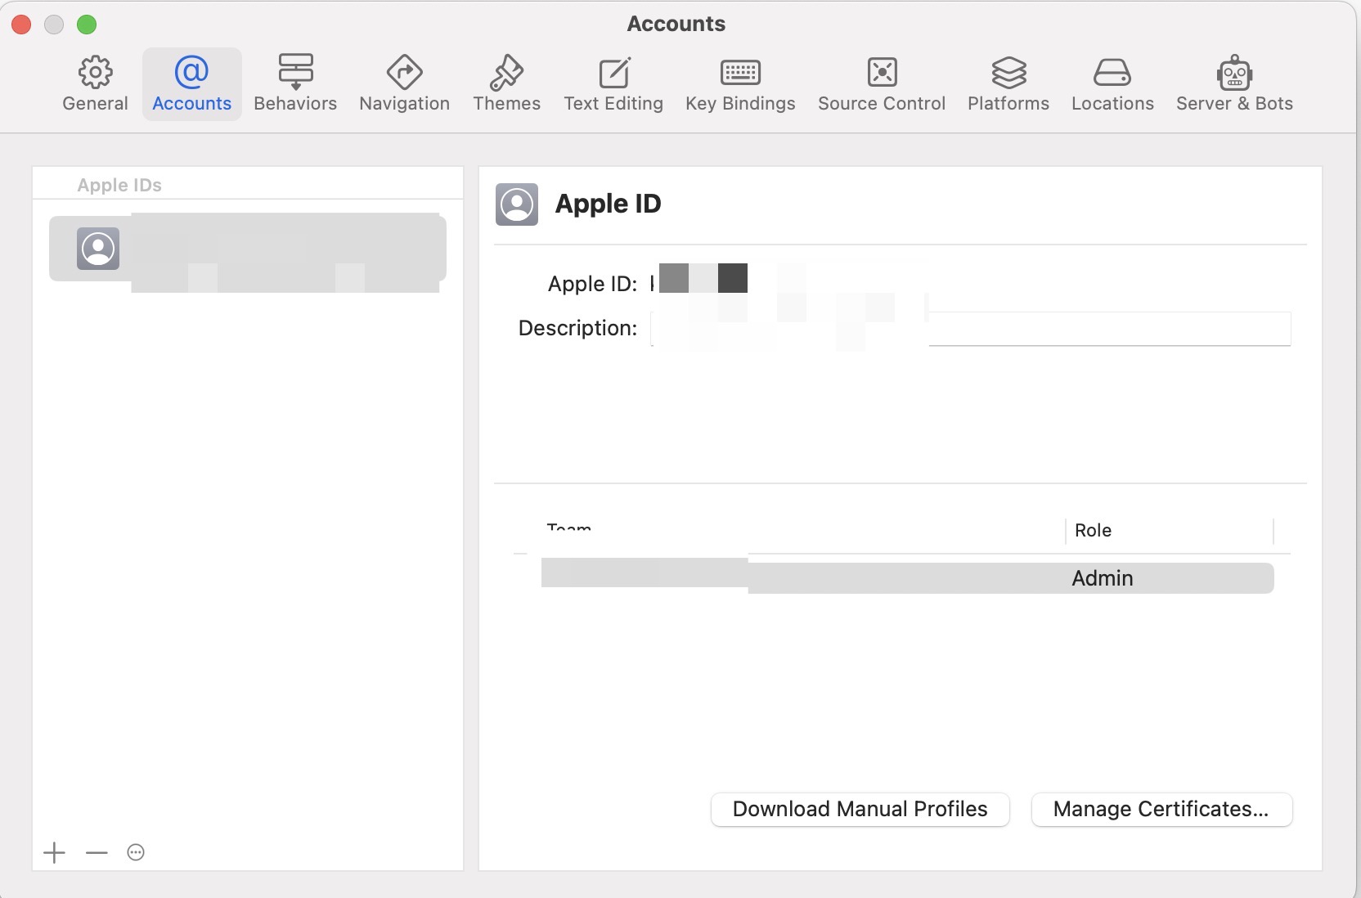Open the Key Bindings keyboard icon
Screen dimensions: 1361x898
[x=740, y=73]
